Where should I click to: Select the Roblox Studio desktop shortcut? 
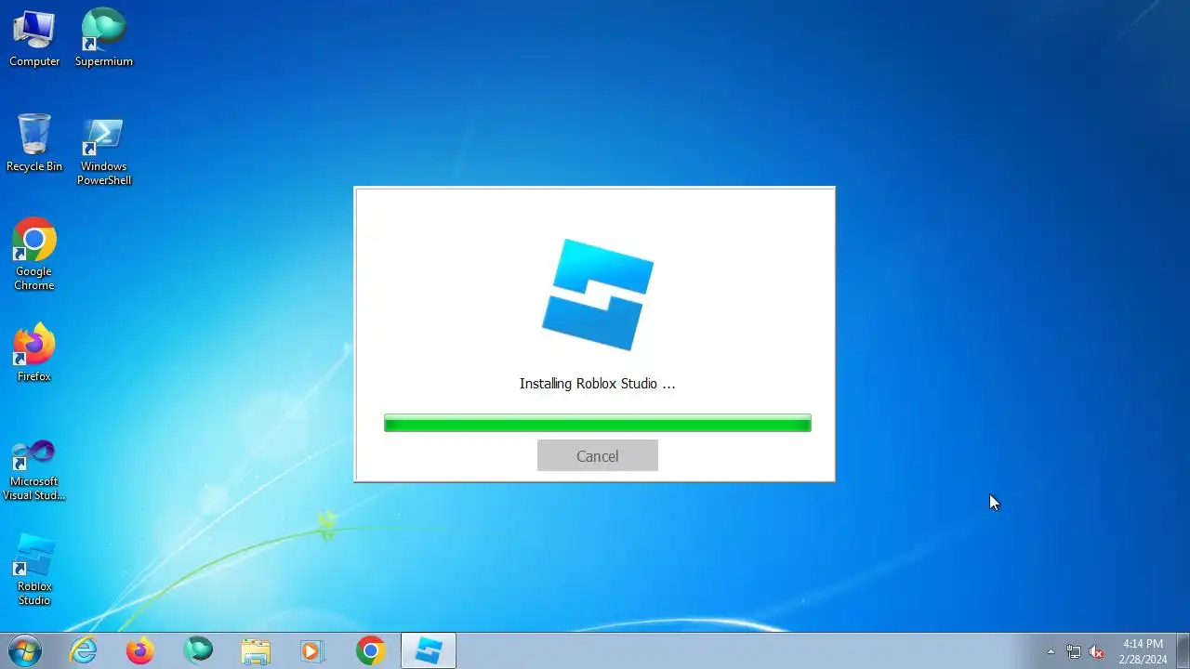(34, 570)
